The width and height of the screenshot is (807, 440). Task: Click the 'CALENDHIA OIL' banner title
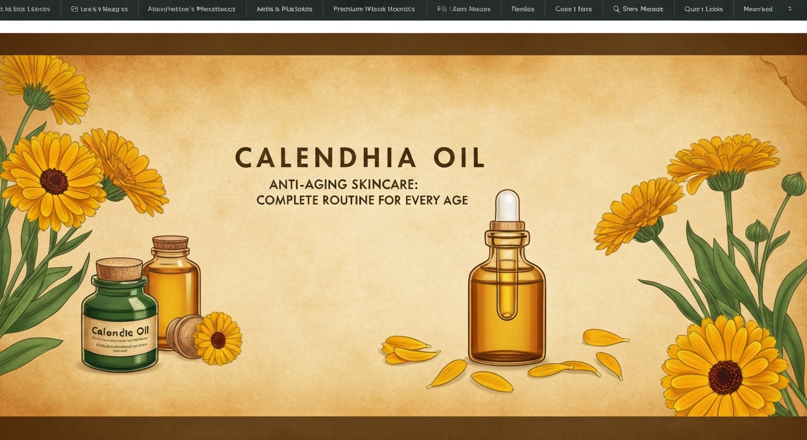point(360,157)
